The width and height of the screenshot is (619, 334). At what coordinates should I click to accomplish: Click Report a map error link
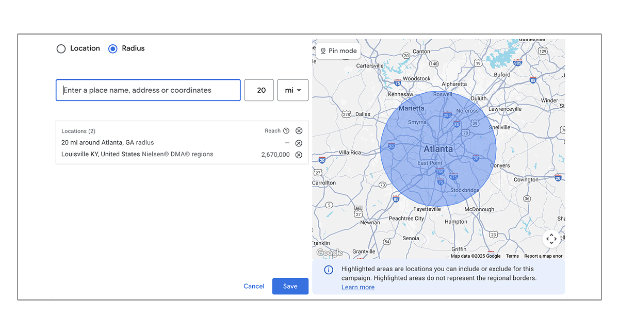[543, 256]
